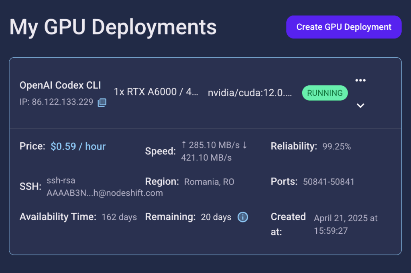The height and width of the screenshot is (273, 411).
Task: Click the $0.59 / hour price
Action: (78, 146)
